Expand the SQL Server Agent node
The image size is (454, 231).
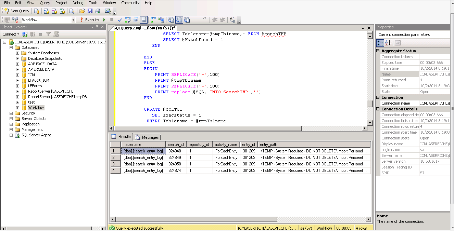pos(11,135)
